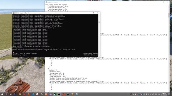Screen dimensions: 172x96
Task: Open Notepad Help (Справка) menu
Action: click(x=64, y=4)
